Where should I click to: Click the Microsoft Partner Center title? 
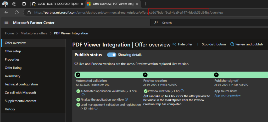(x=34, y=23)
